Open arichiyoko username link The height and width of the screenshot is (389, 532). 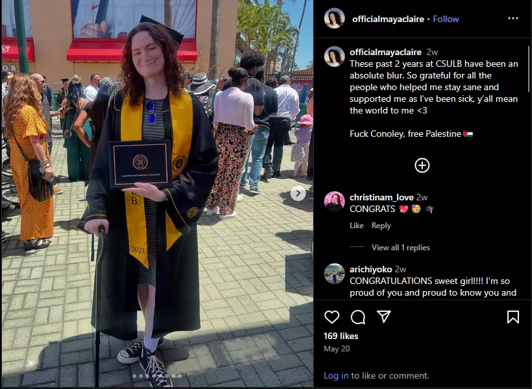(370, 269)
